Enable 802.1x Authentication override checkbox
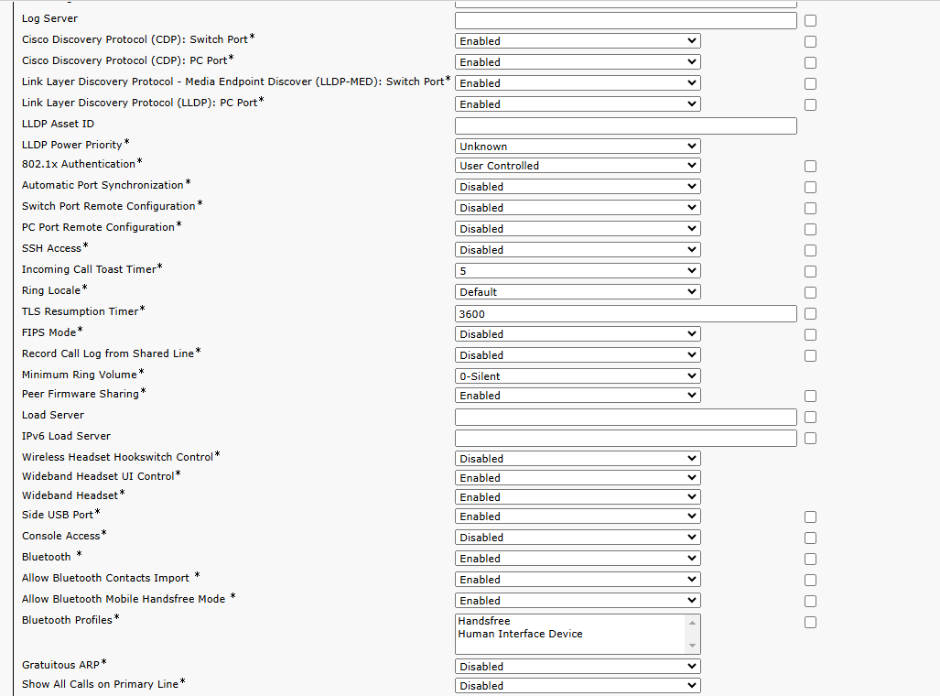Image resolution: width=940 pixels, height=696 pixels. (811, 166)
